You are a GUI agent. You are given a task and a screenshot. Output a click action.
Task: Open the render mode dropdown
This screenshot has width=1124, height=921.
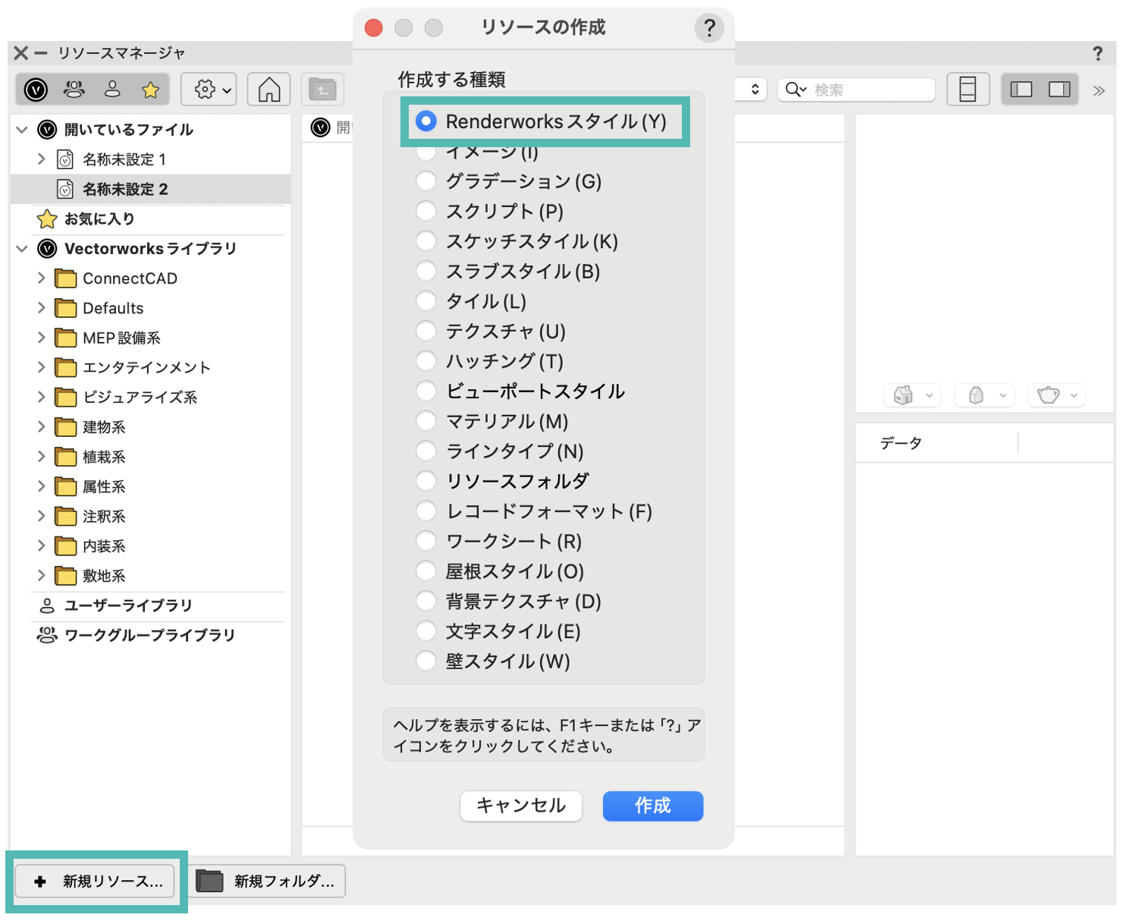coord(985,395)
